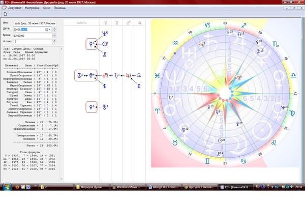Viewport: 305px width, 203px height.
Task: Open Windows Start button
Action: pos(7,187)
